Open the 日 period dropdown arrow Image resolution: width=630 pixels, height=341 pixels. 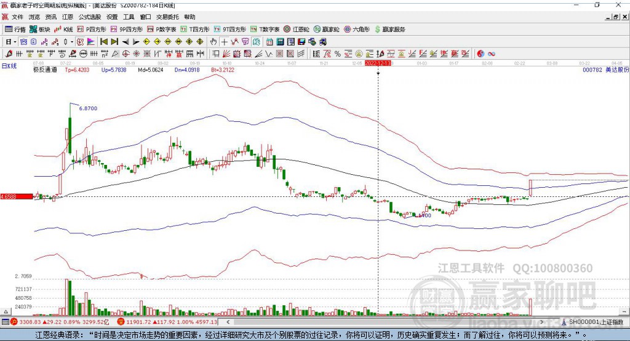[x=15, y=42]
